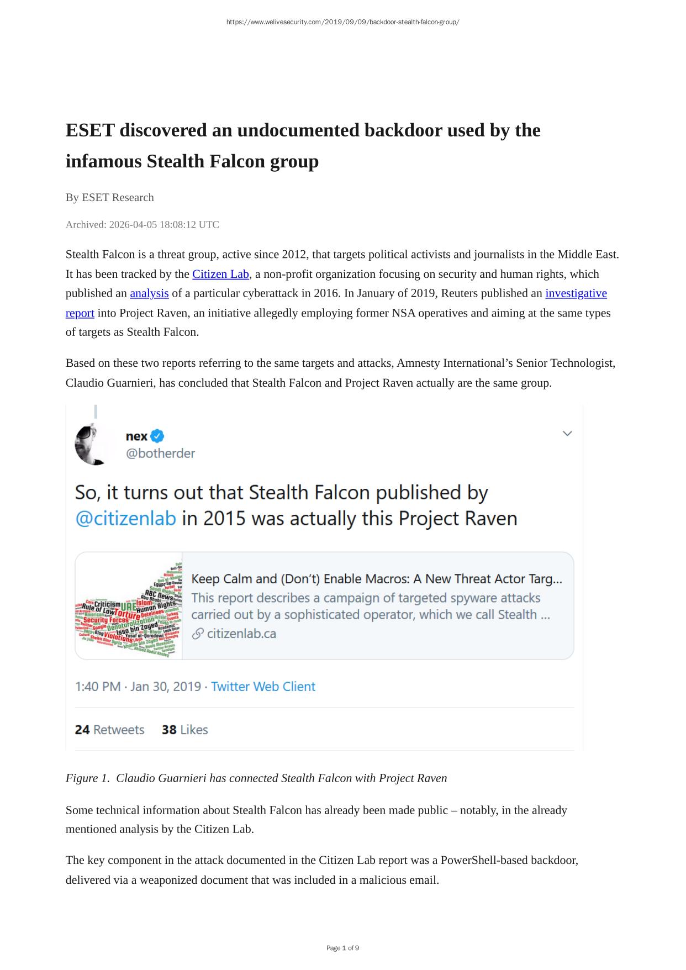Viewport: 686px width, 970px height.
Task: Click the Twitter Web Client link
Action: click(263, 687)
